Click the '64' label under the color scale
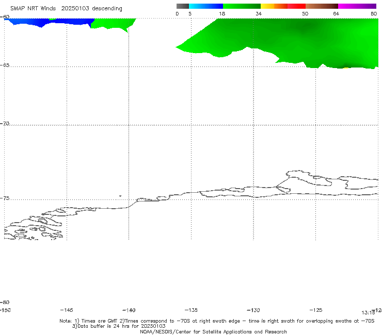382x335 pixels. coord(336,13)
